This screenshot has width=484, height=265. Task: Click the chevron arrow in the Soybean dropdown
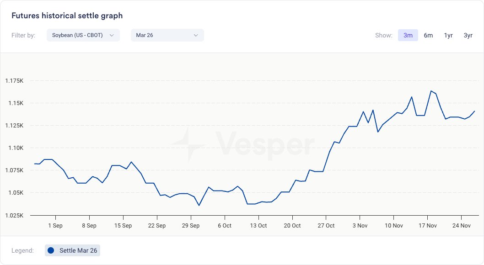point(112,35)
